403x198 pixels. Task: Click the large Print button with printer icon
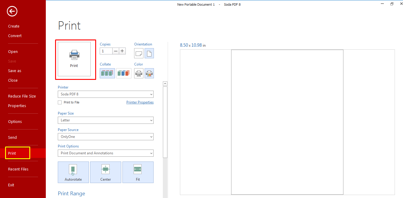point(74,59)
